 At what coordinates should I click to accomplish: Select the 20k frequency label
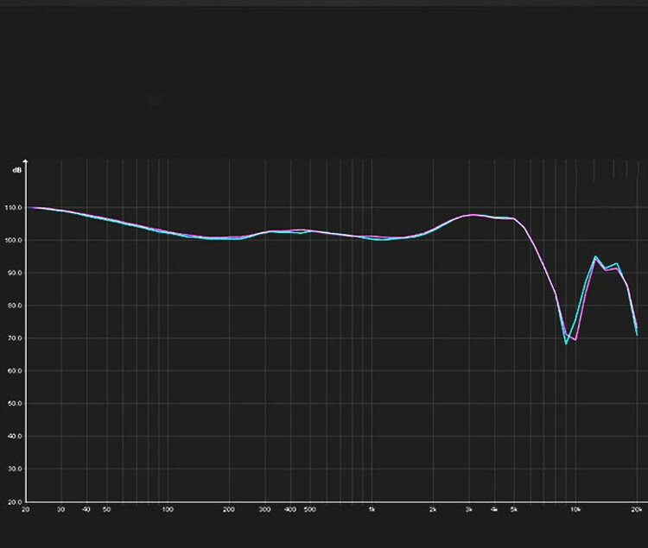(x=636, y=510)
